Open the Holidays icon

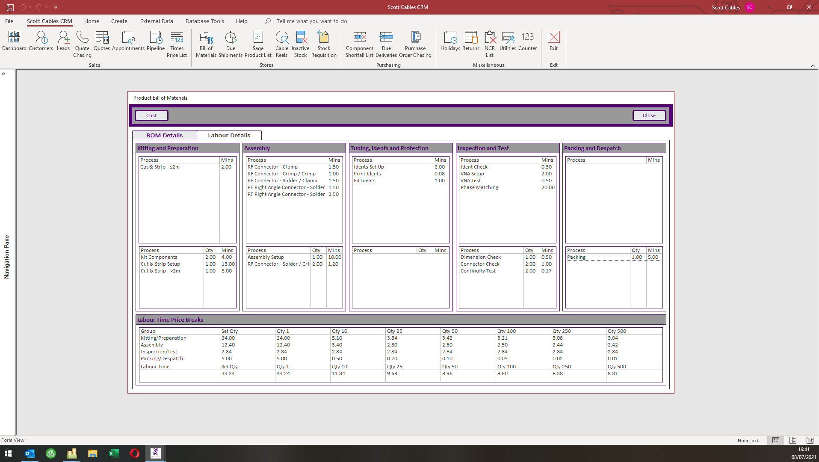tap(450, 41)
